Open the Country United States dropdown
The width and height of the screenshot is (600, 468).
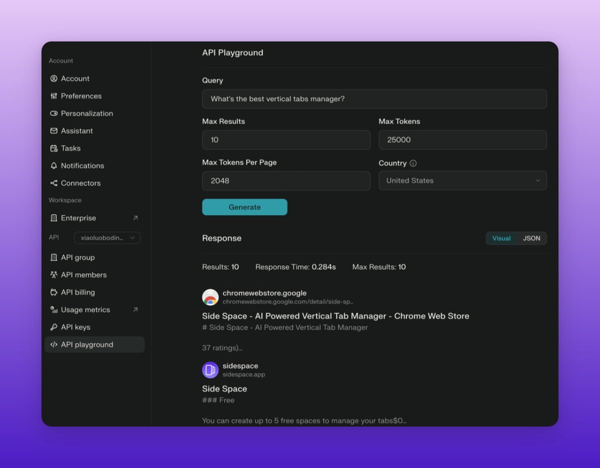tap(462, 180)
